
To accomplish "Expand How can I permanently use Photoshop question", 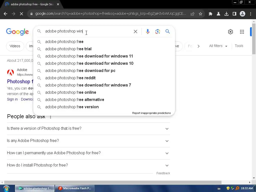I will pos(88,153).
